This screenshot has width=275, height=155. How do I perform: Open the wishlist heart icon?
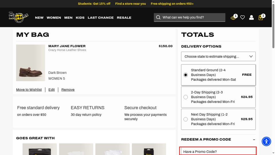pyautogui.click(x=243, y=18)
